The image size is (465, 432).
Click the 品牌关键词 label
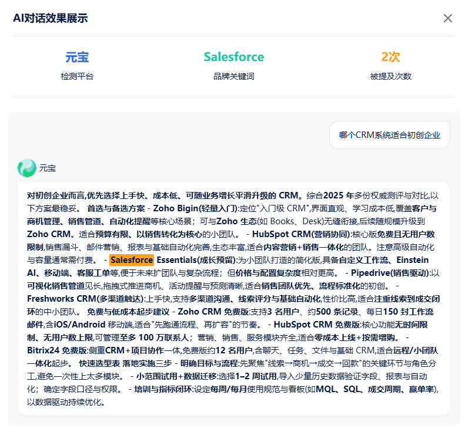pos(234,76)
